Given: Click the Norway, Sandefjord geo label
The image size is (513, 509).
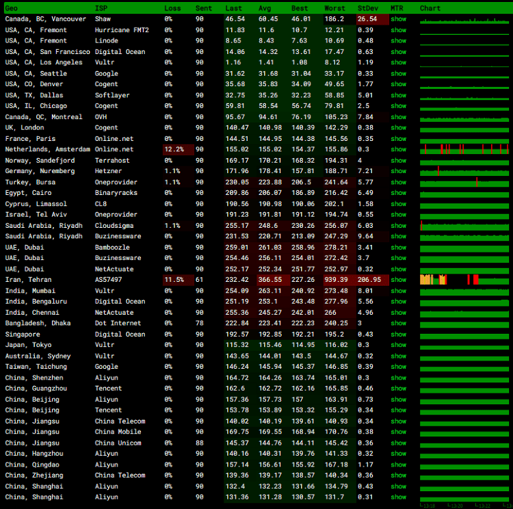Looking at the screenshot, I should [40, 160].
